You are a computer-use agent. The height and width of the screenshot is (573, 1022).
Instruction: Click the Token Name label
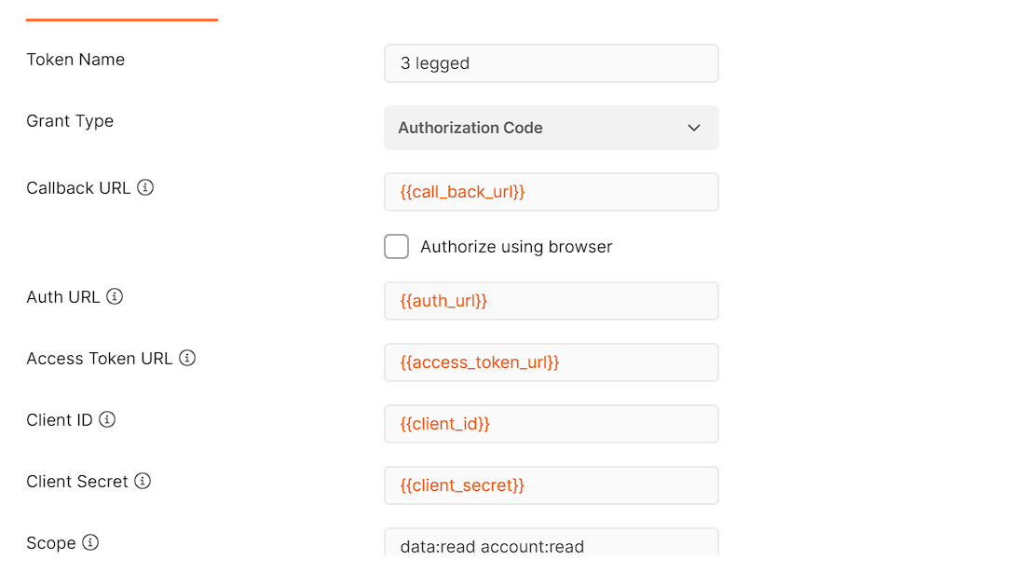click(x=75, y=59)
